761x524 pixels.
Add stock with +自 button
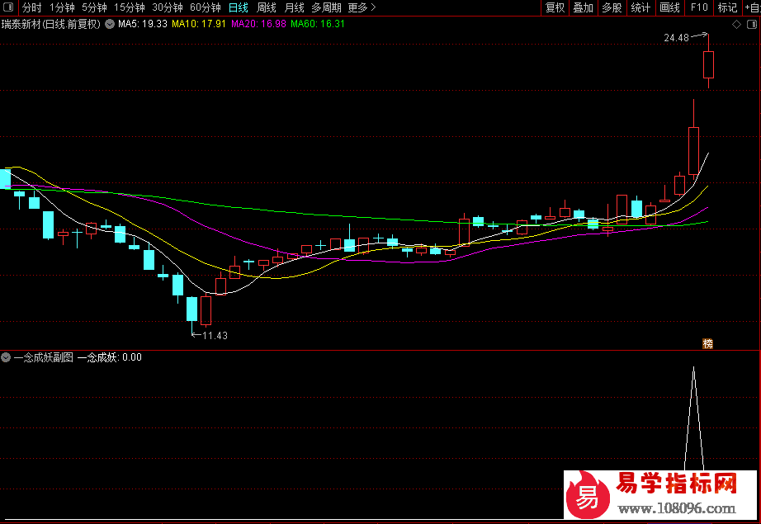coord(752,7)
